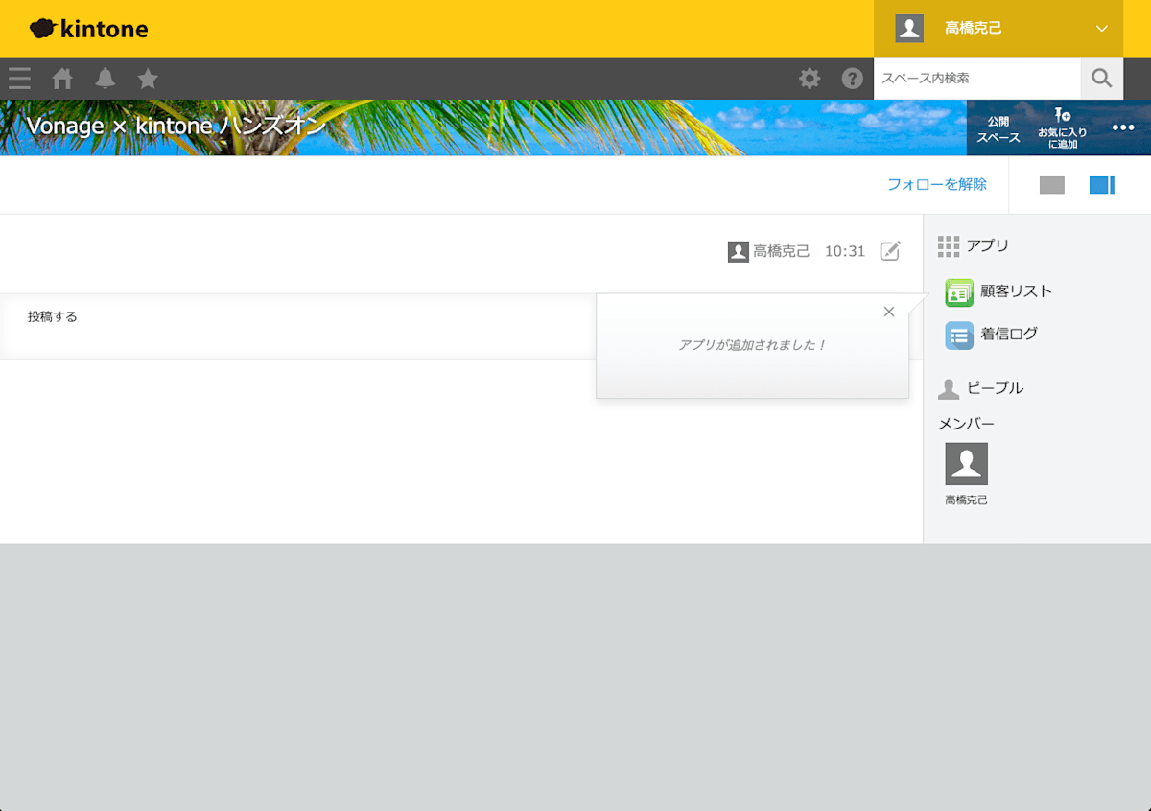Open member 高橋克己 avatar thumbnail

(x=966, y=464)
